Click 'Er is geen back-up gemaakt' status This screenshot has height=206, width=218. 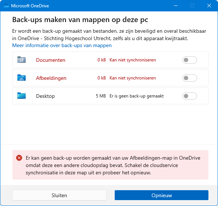(x=136, y=96)
